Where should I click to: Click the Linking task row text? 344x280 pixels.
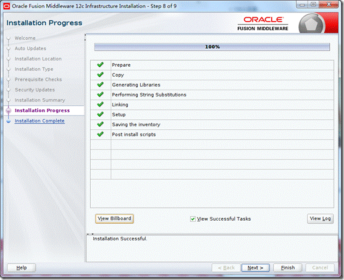tap(120, 104)
